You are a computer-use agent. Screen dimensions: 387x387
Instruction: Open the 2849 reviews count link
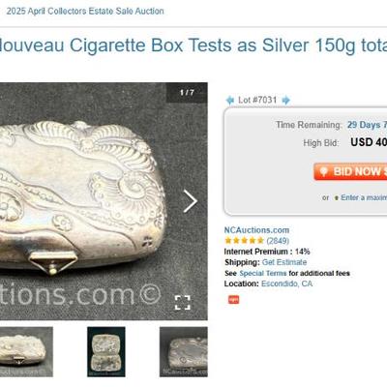(278, 241)
